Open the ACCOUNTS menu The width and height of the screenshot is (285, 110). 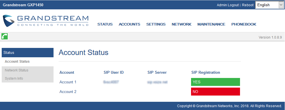[130, 24]
